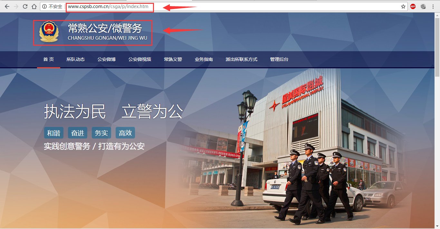This screenshot has width=440, height=229.
Task: Click the extension icon beside ABP
Action: point(423,6)
